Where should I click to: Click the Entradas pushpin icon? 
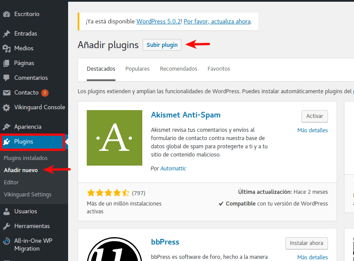[x=7, y=34]
